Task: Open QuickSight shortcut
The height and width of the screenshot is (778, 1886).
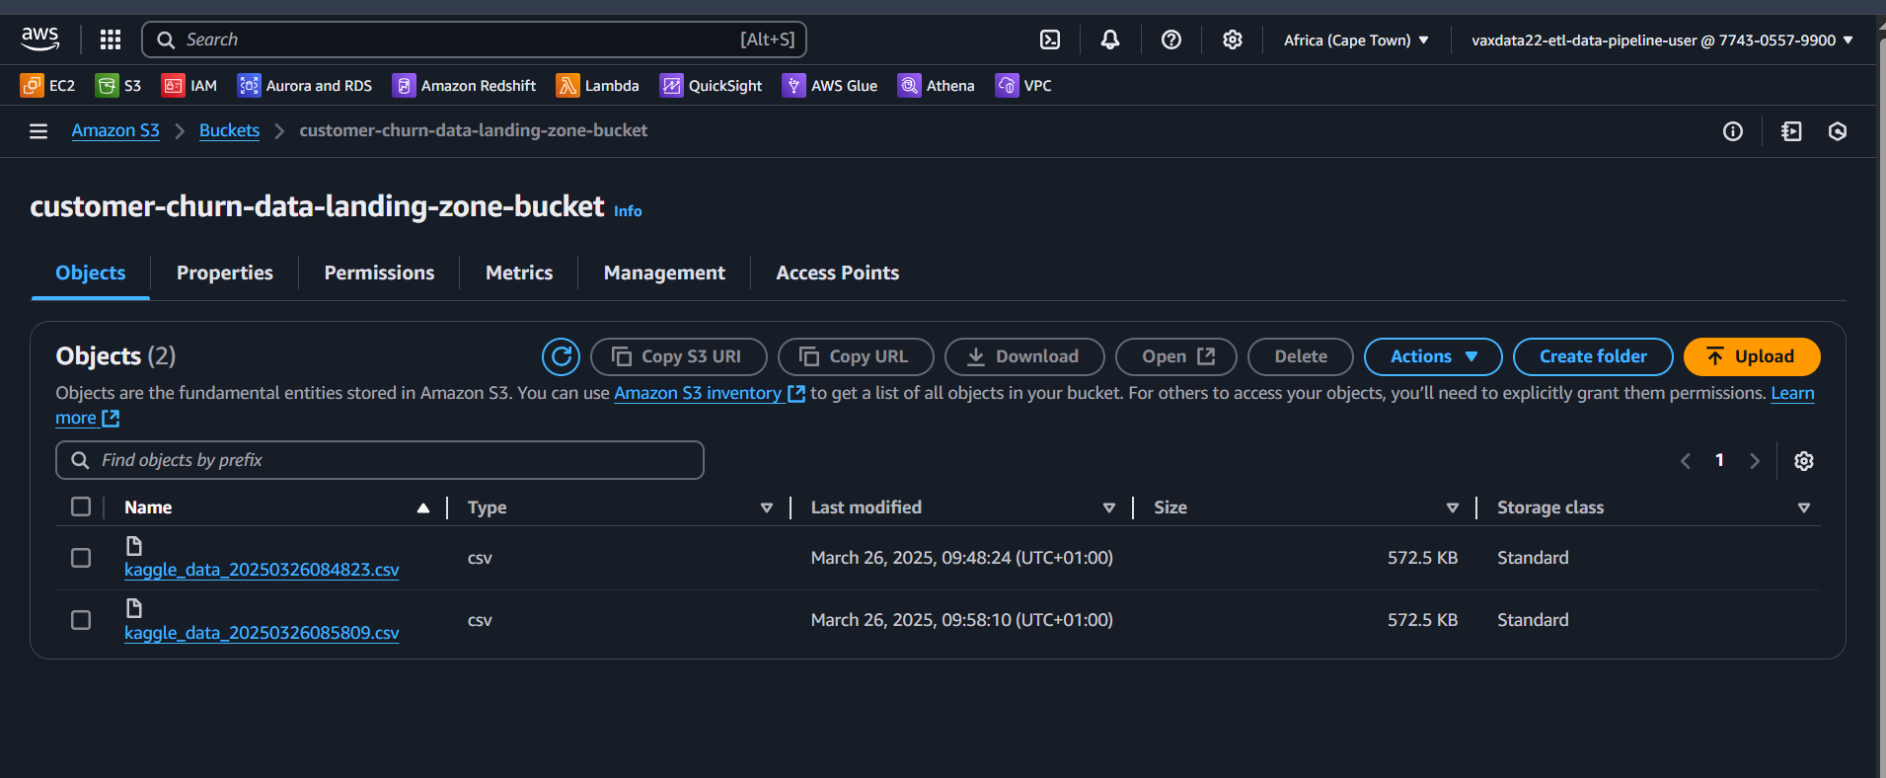Action: 711,86
